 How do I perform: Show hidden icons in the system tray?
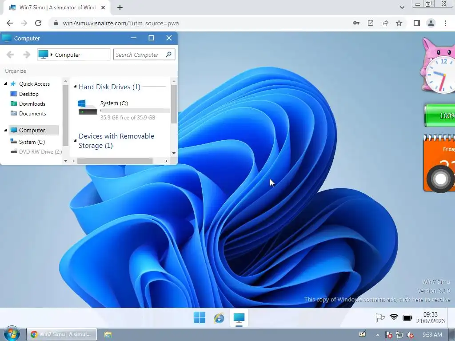378,335
